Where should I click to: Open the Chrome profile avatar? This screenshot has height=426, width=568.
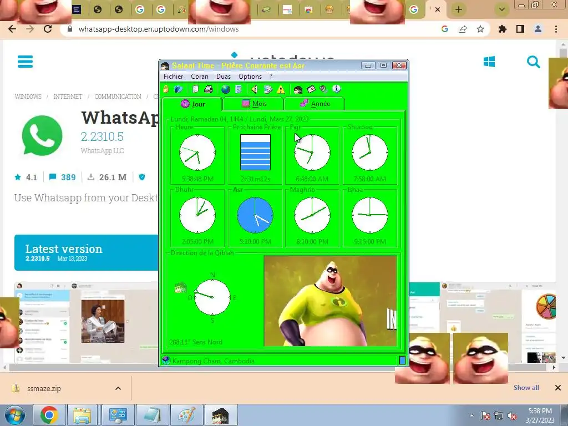pos(538,29)
